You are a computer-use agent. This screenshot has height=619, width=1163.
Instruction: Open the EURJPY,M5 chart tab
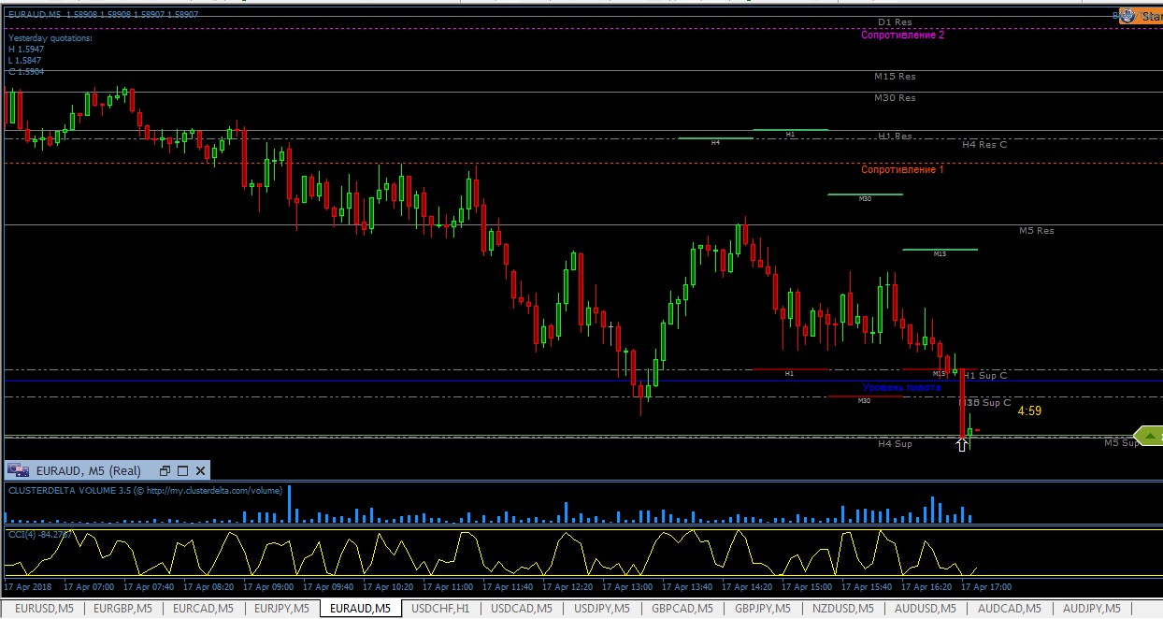coord(281,609)
